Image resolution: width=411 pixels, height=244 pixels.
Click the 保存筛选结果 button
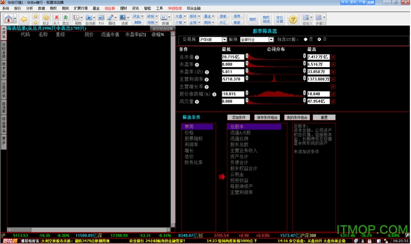tap(162, 28)
